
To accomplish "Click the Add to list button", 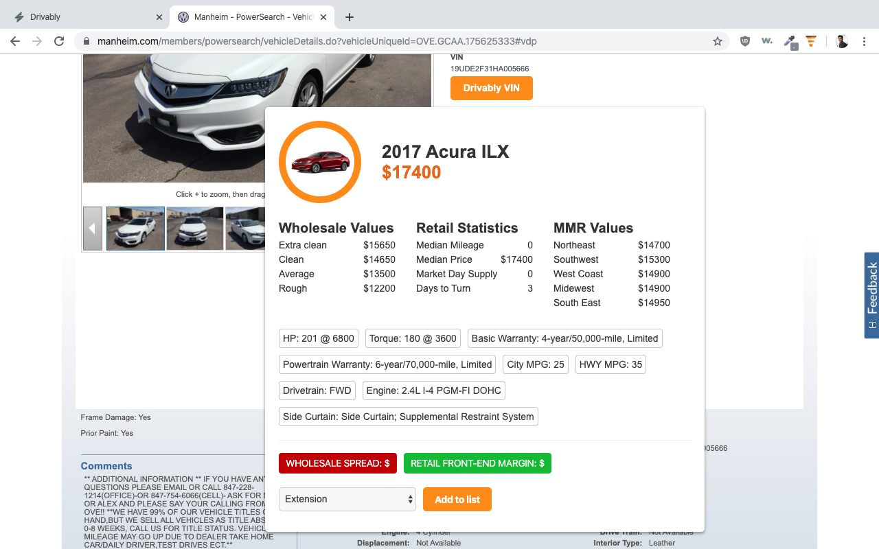I will click(457, 499).
